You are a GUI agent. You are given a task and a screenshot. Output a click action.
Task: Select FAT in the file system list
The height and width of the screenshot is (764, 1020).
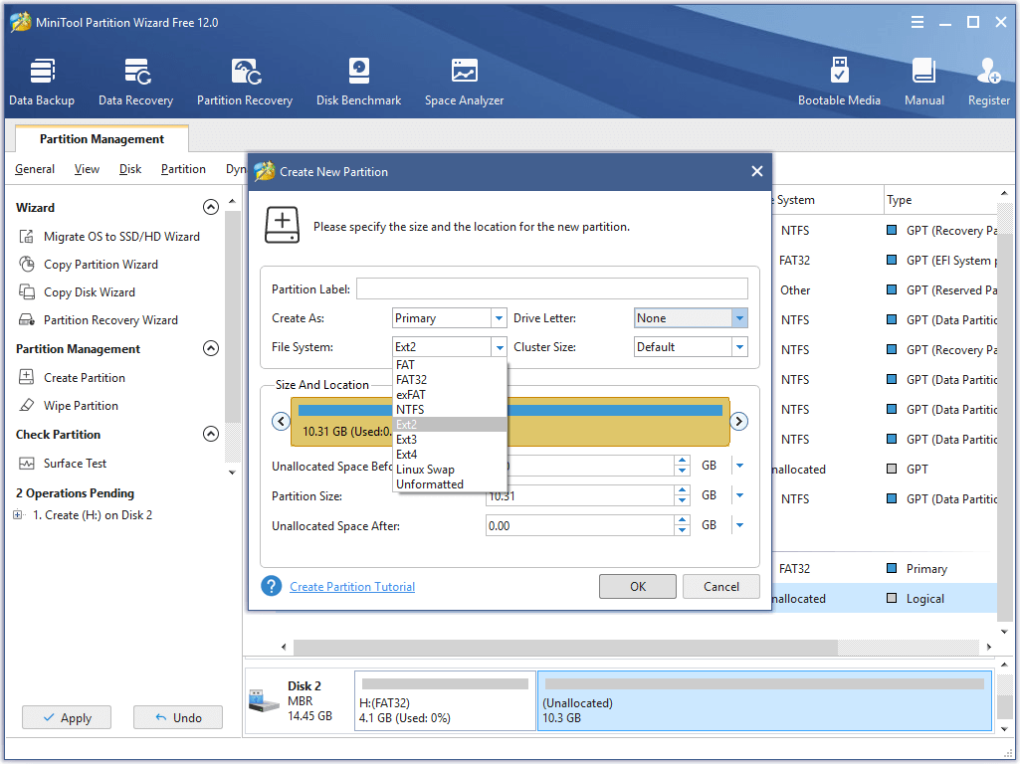450,365
